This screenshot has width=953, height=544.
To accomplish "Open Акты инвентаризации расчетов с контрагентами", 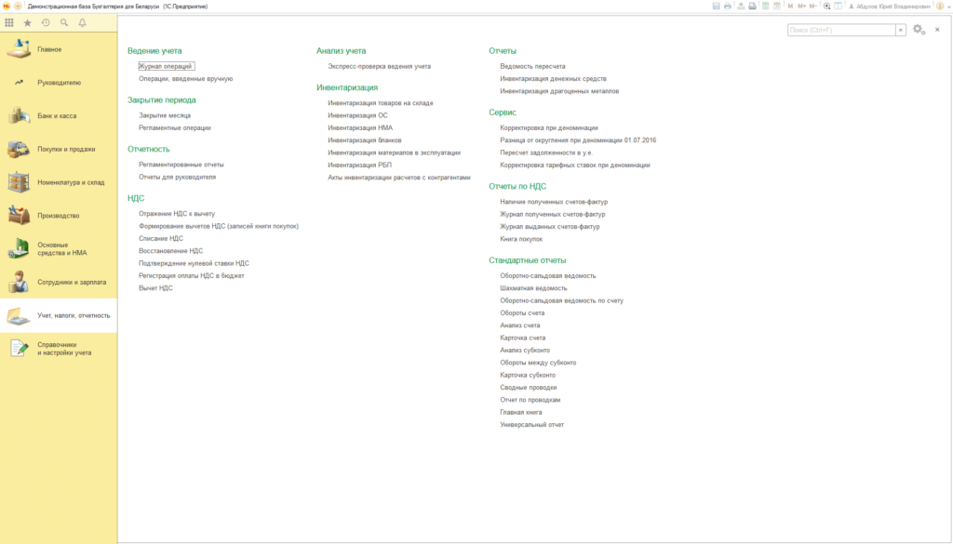I will click(x=399, y=178).
